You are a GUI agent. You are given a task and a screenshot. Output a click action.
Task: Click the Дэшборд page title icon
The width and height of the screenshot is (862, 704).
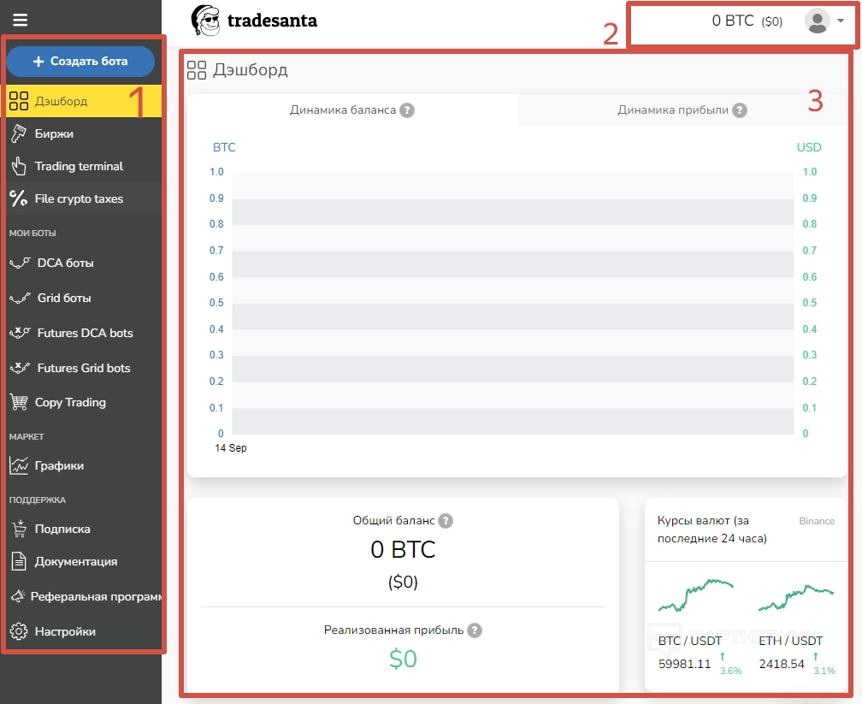pos(197,70)
